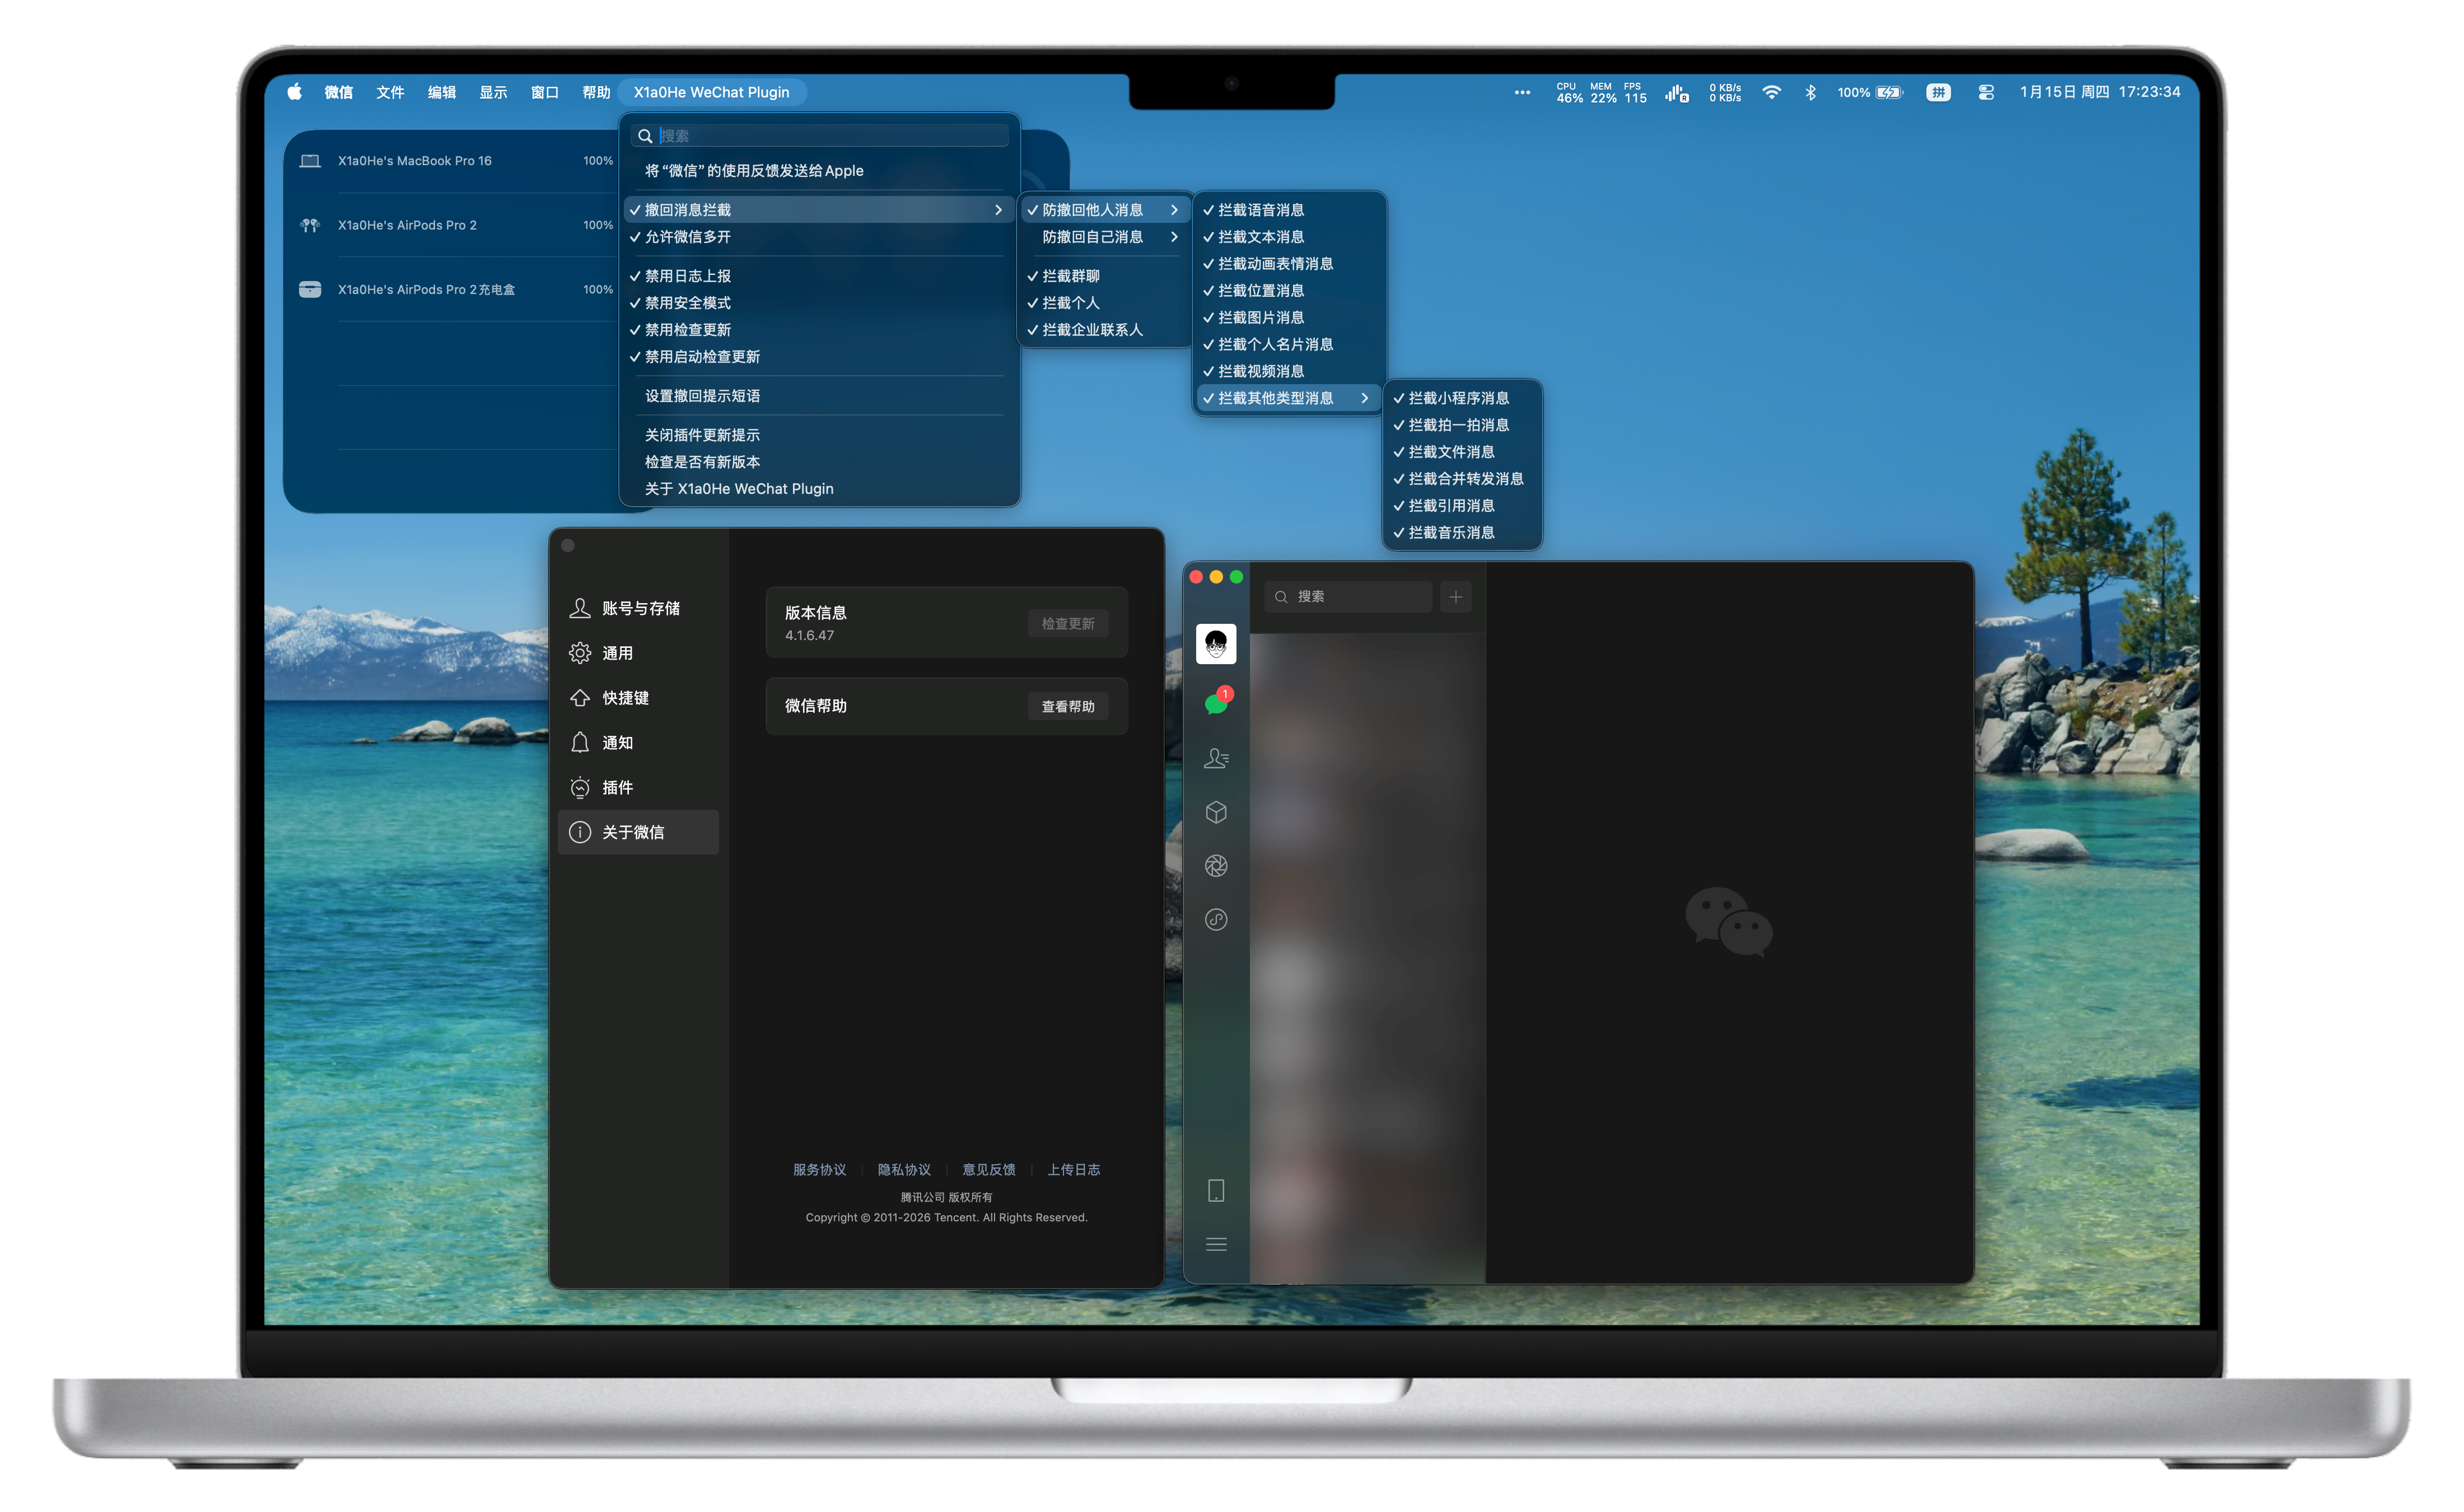Expand 拦截其他类型消息 submenu arrow

1364,398
